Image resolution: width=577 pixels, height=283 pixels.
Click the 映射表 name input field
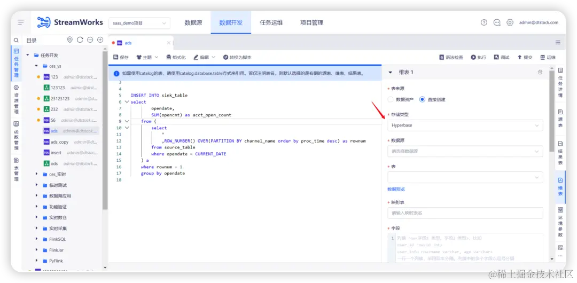[x=465, y=213]
